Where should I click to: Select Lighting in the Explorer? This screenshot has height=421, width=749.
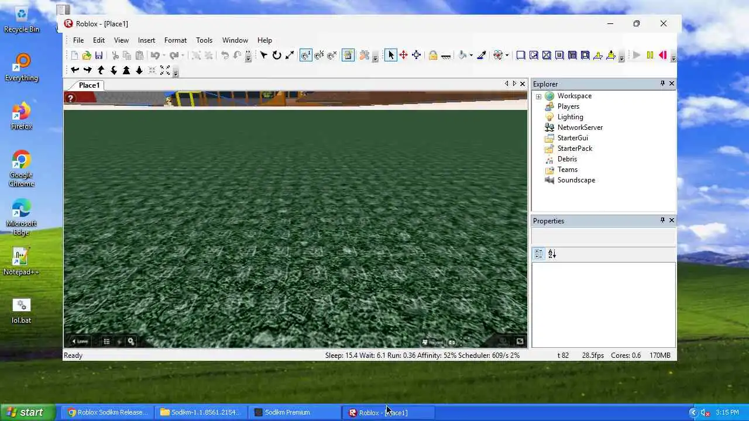pyautogui.click(x=570, y=117)
